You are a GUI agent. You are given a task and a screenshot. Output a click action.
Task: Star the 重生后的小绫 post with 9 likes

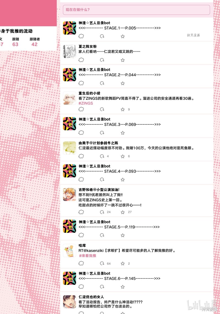123,109
